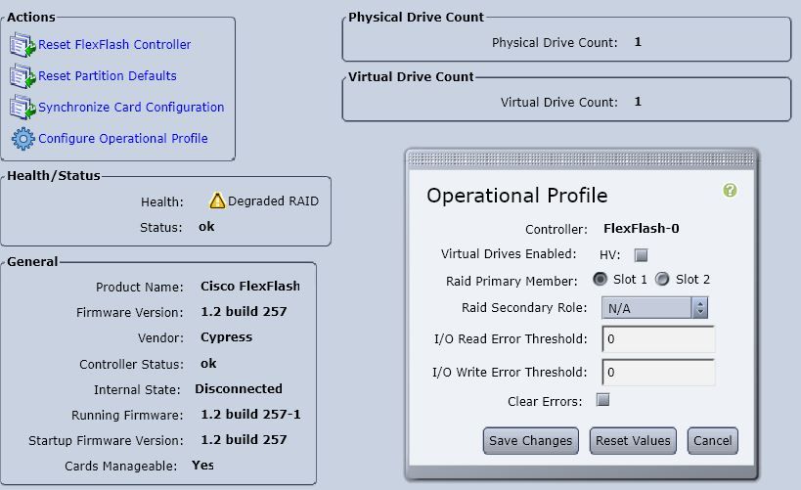Click the Configure Operational Profile gear icon
This screenshot has height=490, width=801.
click(23, 139)
